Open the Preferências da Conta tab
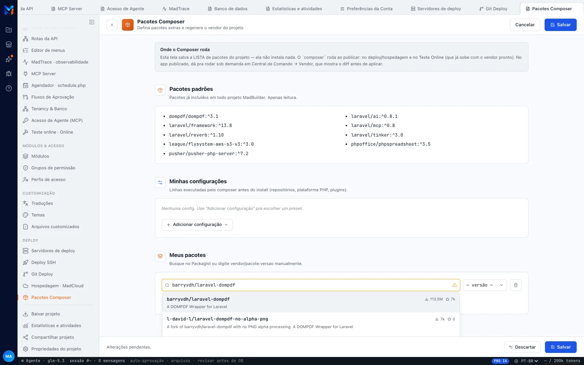Screen dimensions: 584x365 click(x=366, y=9)
